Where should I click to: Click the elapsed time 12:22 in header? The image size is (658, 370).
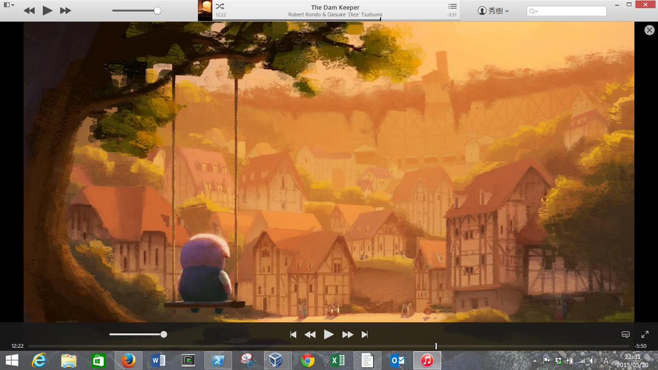(x=221, y=15)
